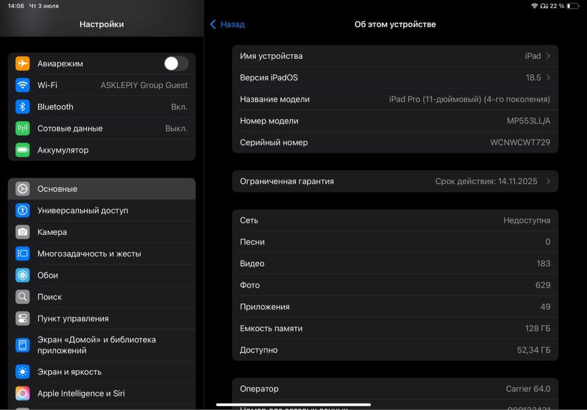Tap the Поиск magnifier icon

[22, 297]
